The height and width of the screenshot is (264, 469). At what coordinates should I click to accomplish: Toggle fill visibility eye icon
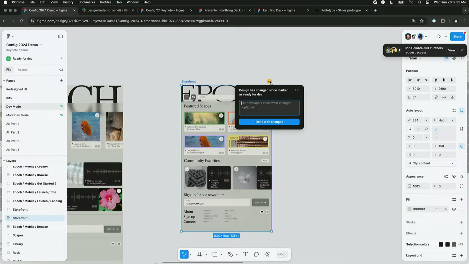pyautogui.click(x=454, y=209)
